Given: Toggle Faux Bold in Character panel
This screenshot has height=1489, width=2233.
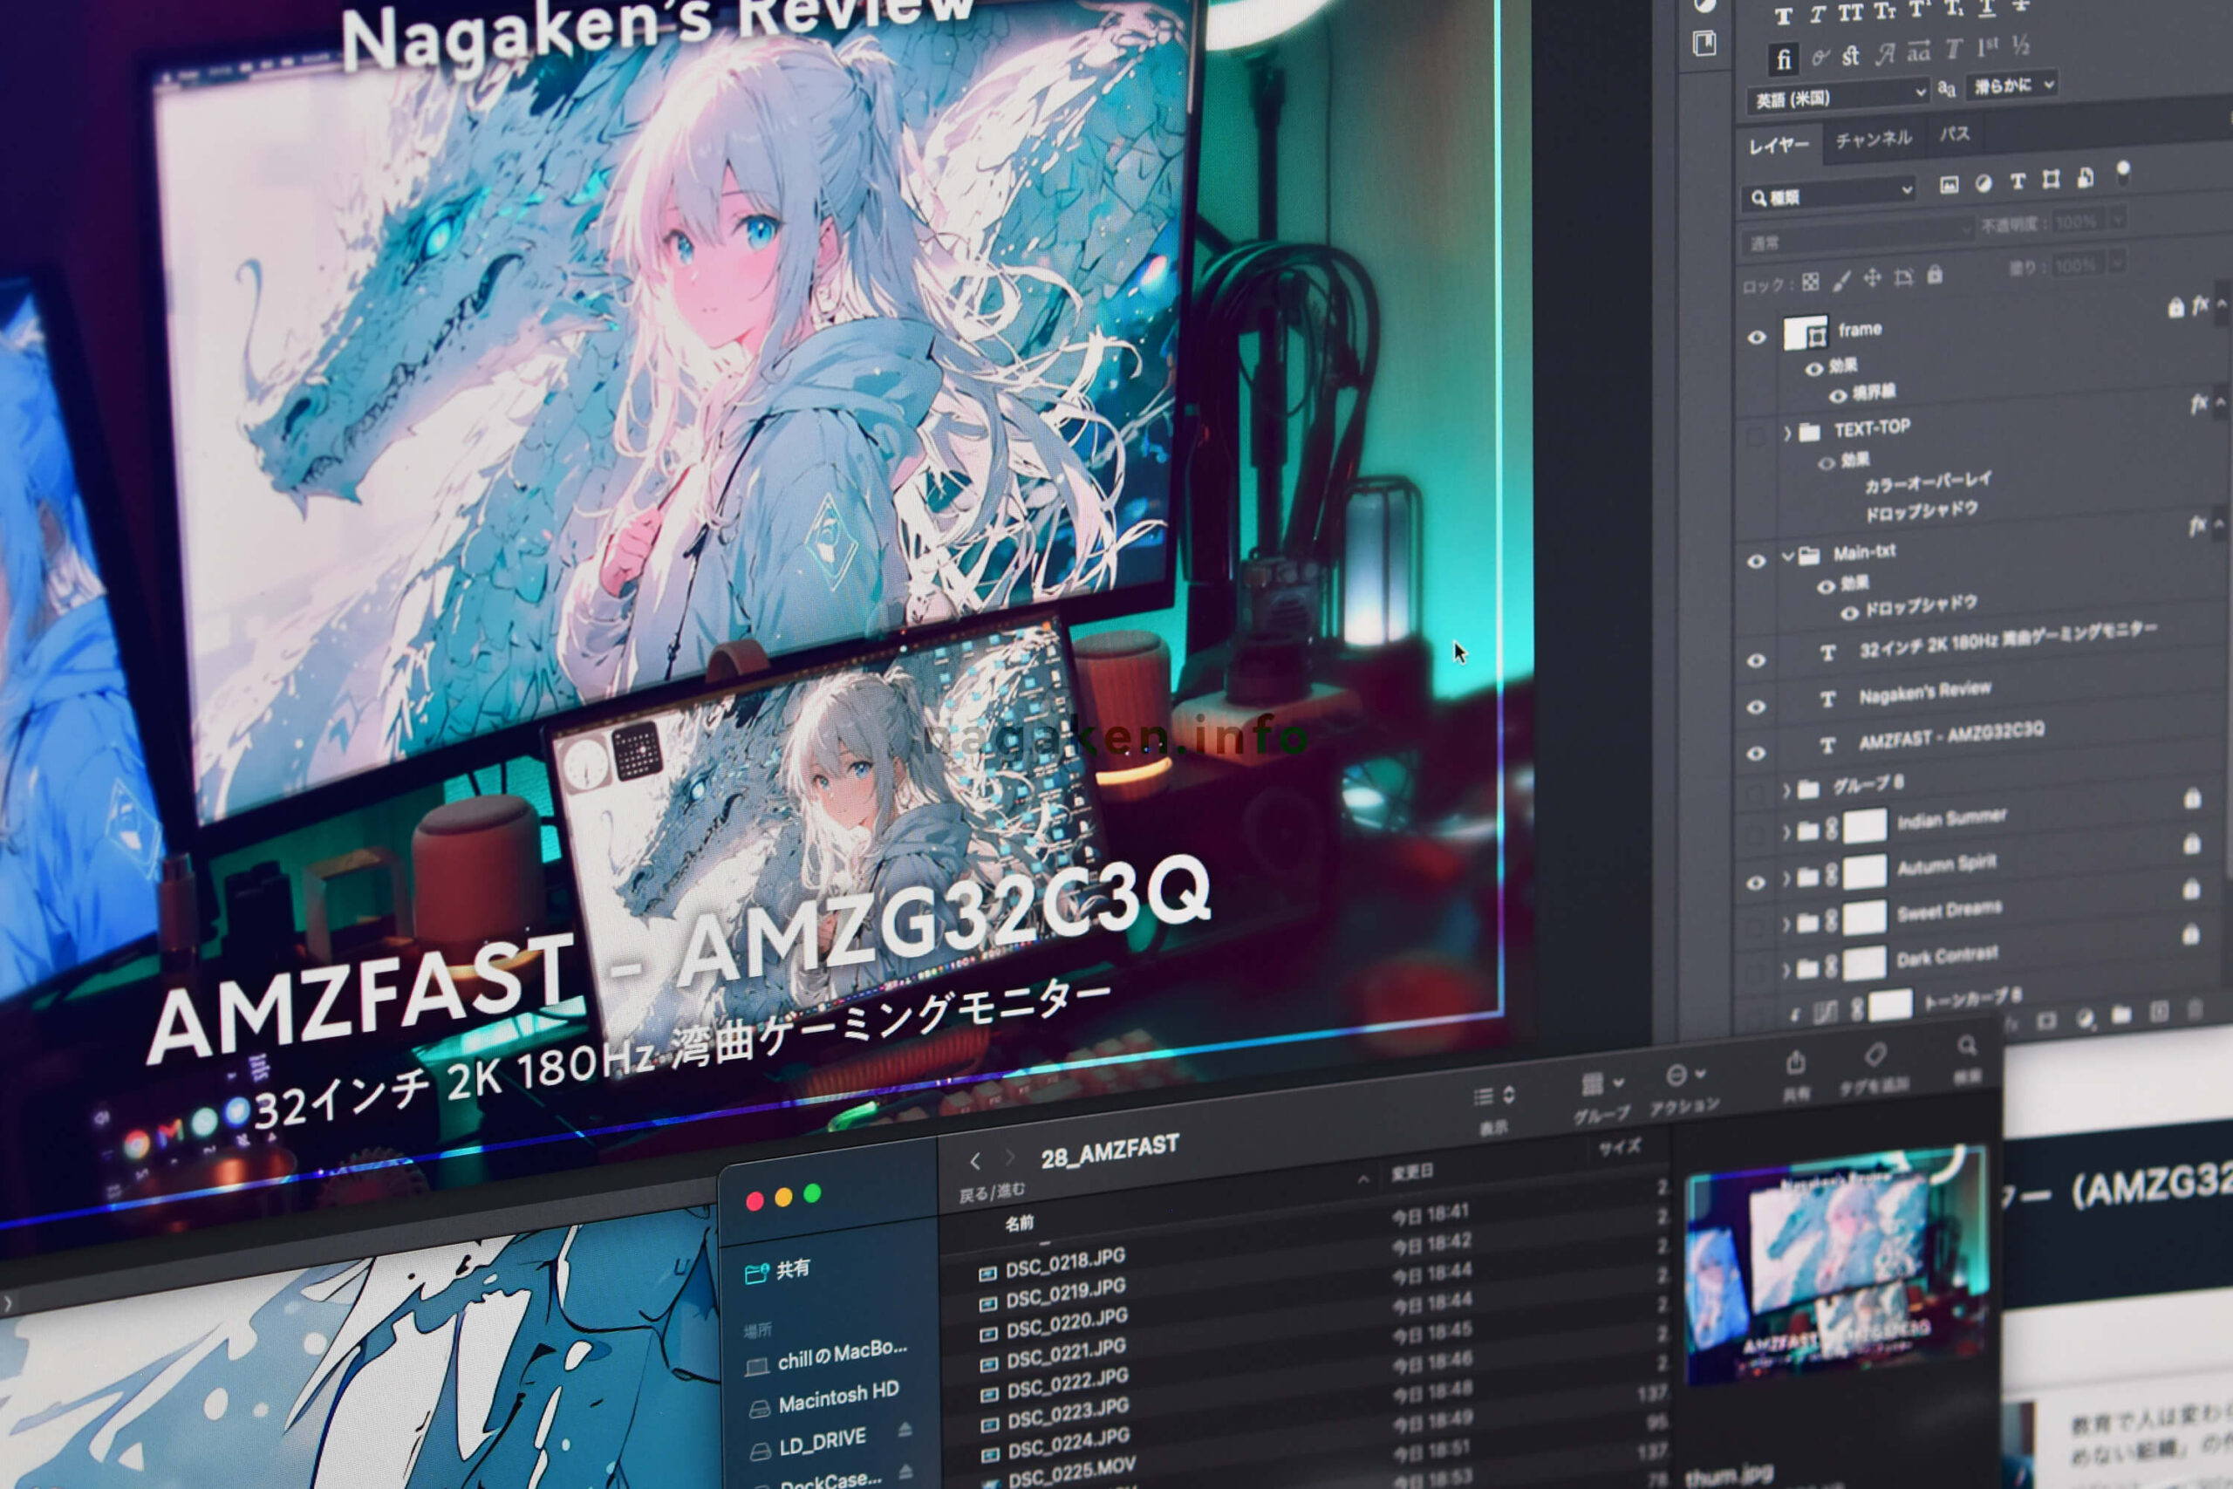Looking at the screenshot, I should click(x=1783, y=17).
